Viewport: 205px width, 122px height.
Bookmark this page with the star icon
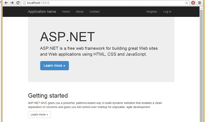(x=187, y=3)
